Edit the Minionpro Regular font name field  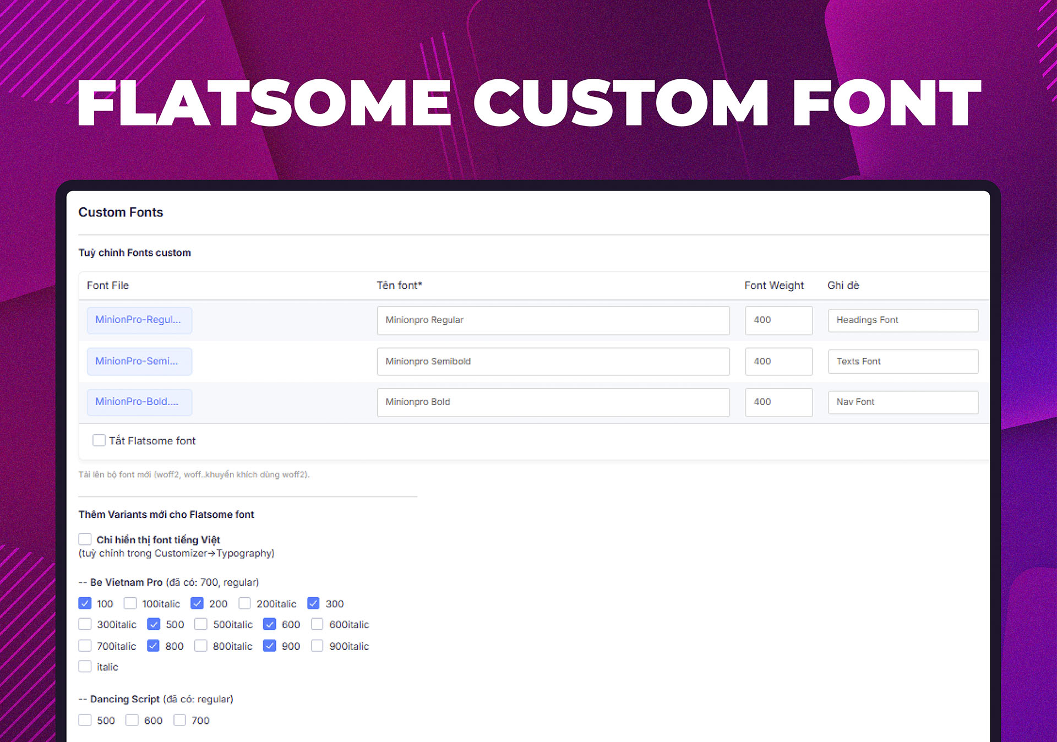pyautogui.click(x=553, y=320)
